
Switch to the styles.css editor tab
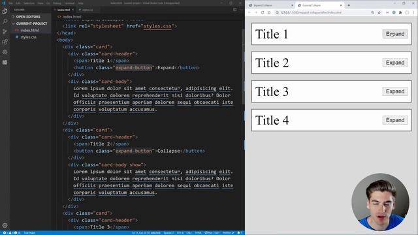tap(88, 10)
